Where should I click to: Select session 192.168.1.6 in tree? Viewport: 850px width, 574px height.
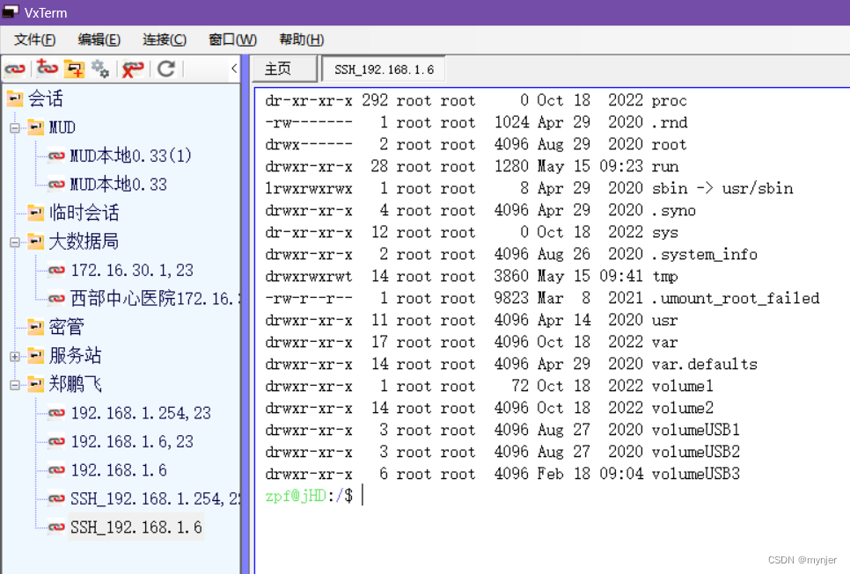pyautogui.click(x=119, y=470)
